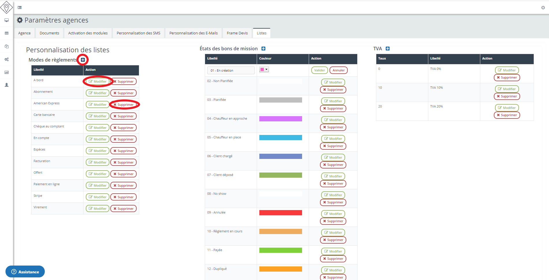This screenshot has height=280, width=549.
Task: Open the Personnalisation des SMS tab
Action: click(138, 33)
